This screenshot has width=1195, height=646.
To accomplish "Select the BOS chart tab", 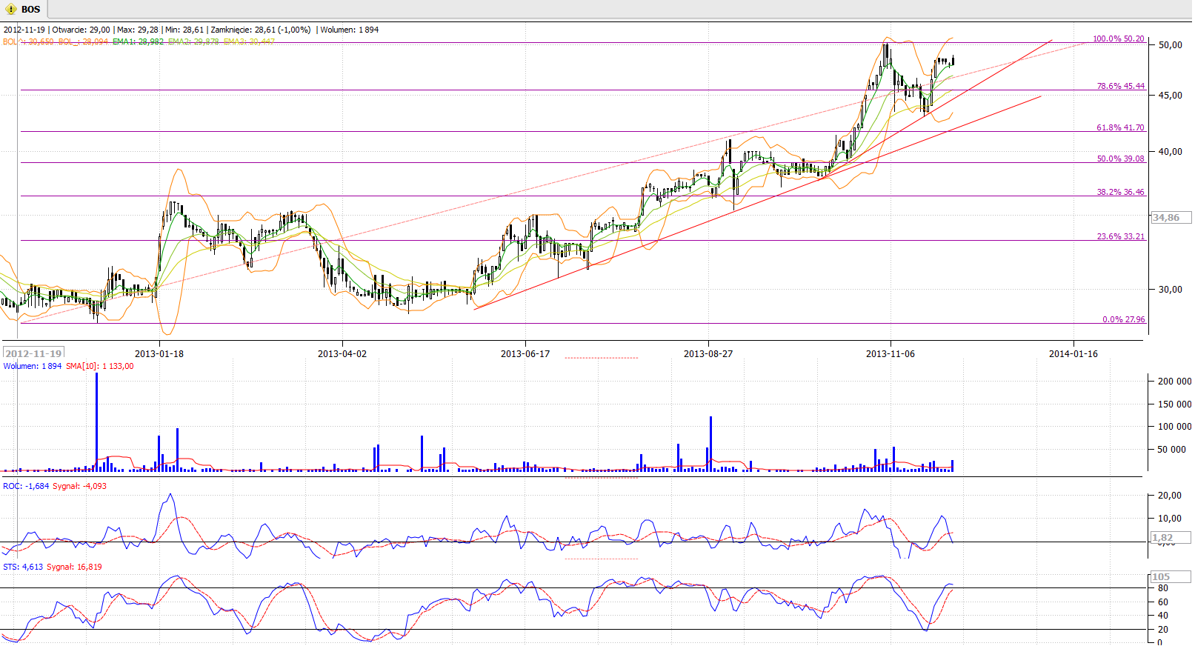I will coord(24,9).
